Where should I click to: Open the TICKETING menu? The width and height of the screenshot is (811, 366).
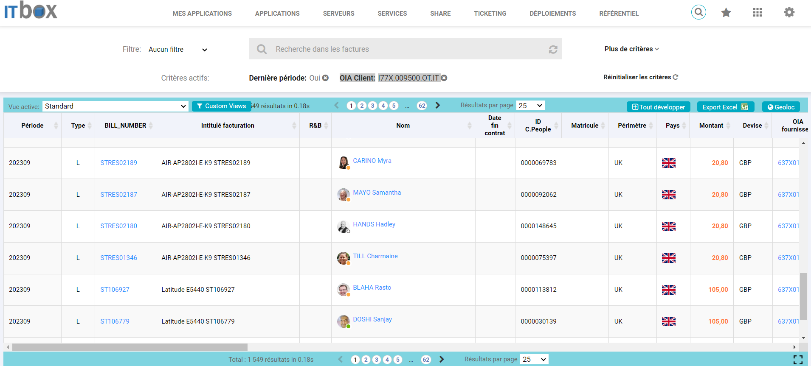[x=490, y=14]
